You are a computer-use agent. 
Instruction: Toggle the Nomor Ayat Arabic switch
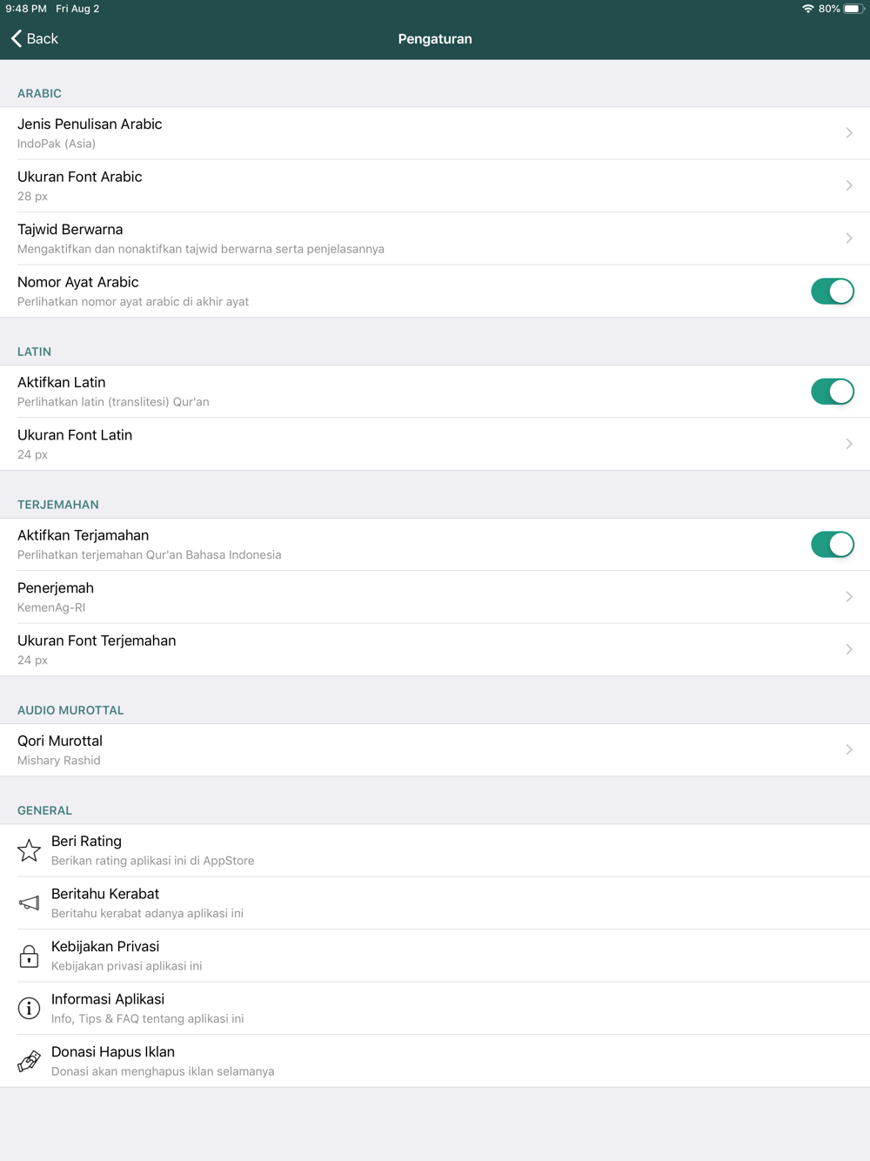[x=832, y=291]
